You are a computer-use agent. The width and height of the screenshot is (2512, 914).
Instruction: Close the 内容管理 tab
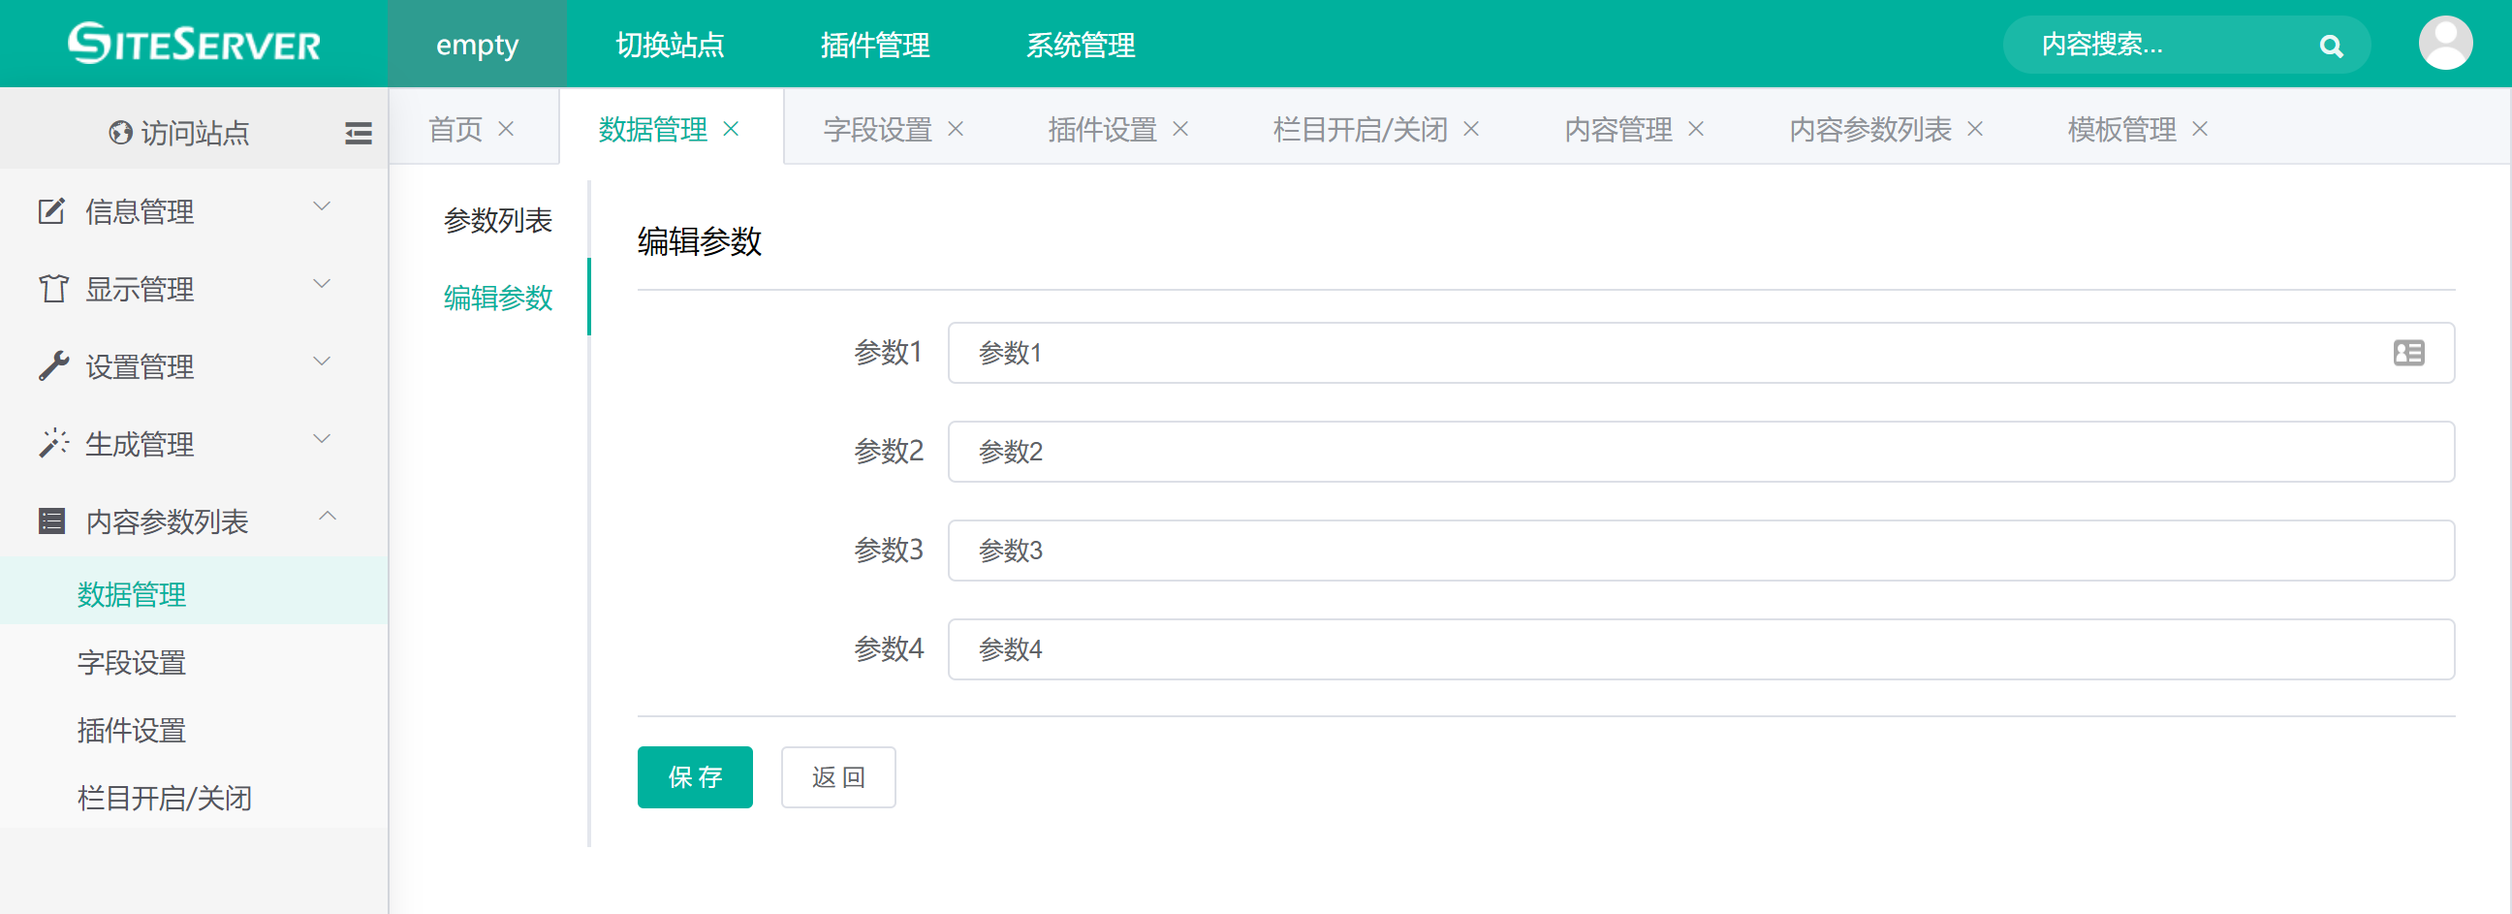point(1696,129)
